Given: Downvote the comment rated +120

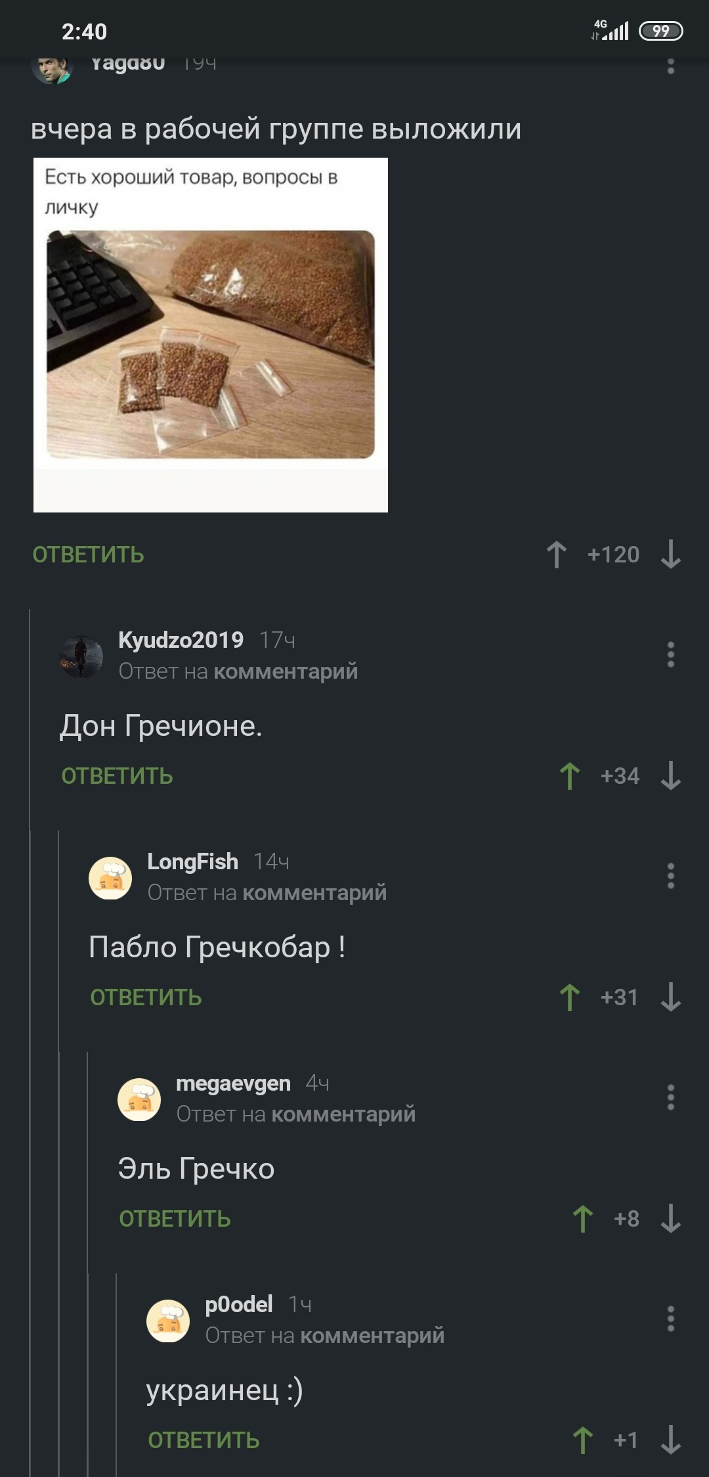Looking at the screenshot, I should tap(670, 555).
